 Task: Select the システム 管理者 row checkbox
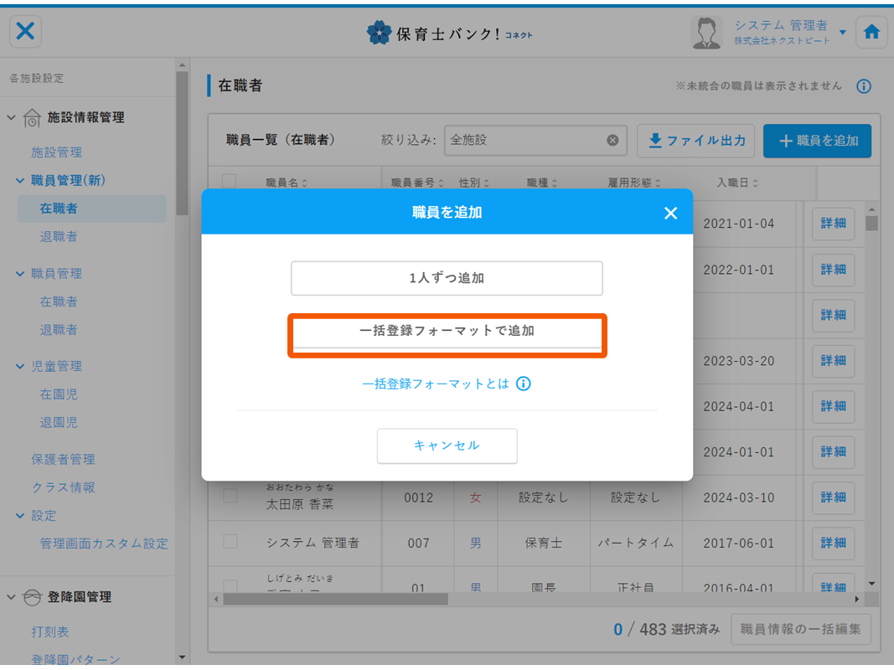click(x=230, y=542)
